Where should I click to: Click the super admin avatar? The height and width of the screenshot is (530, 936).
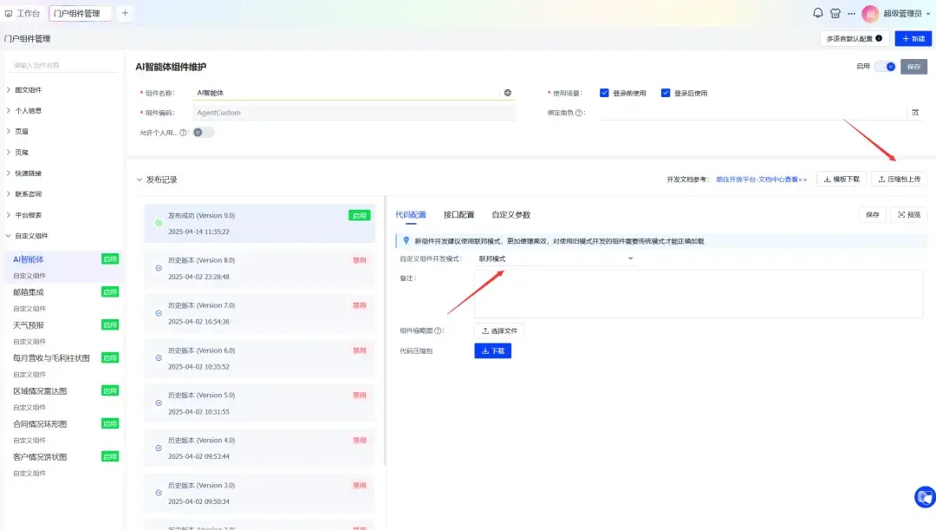(870, 13)
